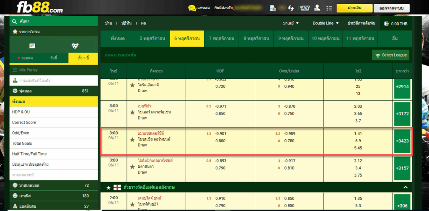Select Odd/Even in the sidebar
This screenshot has height=211, width=429.
point(54,133)
